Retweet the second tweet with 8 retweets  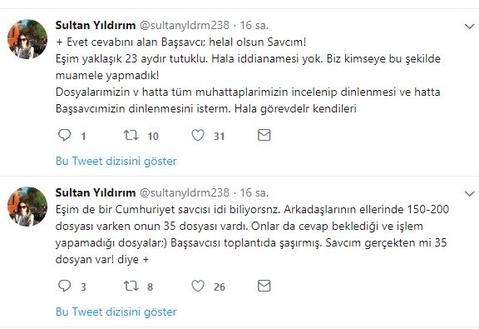pyautogui.click(x=131, y=286)
